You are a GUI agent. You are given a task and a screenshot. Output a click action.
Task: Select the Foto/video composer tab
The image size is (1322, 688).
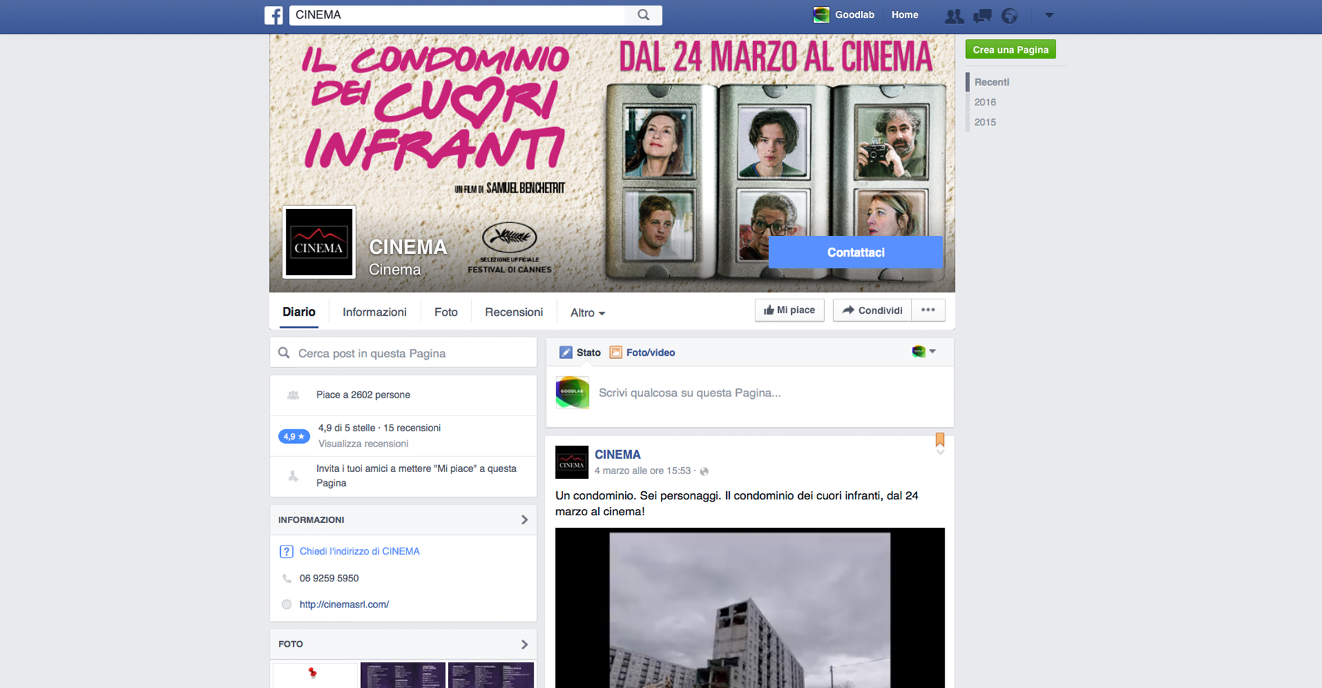tap(651, 352)
